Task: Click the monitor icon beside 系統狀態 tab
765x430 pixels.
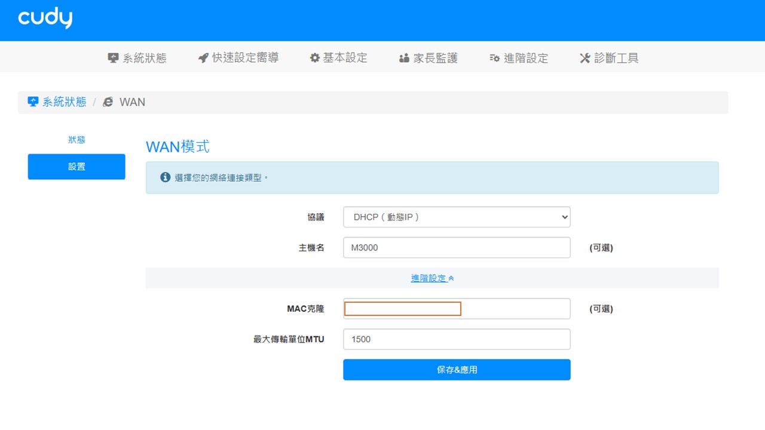Action: (112, 57)
